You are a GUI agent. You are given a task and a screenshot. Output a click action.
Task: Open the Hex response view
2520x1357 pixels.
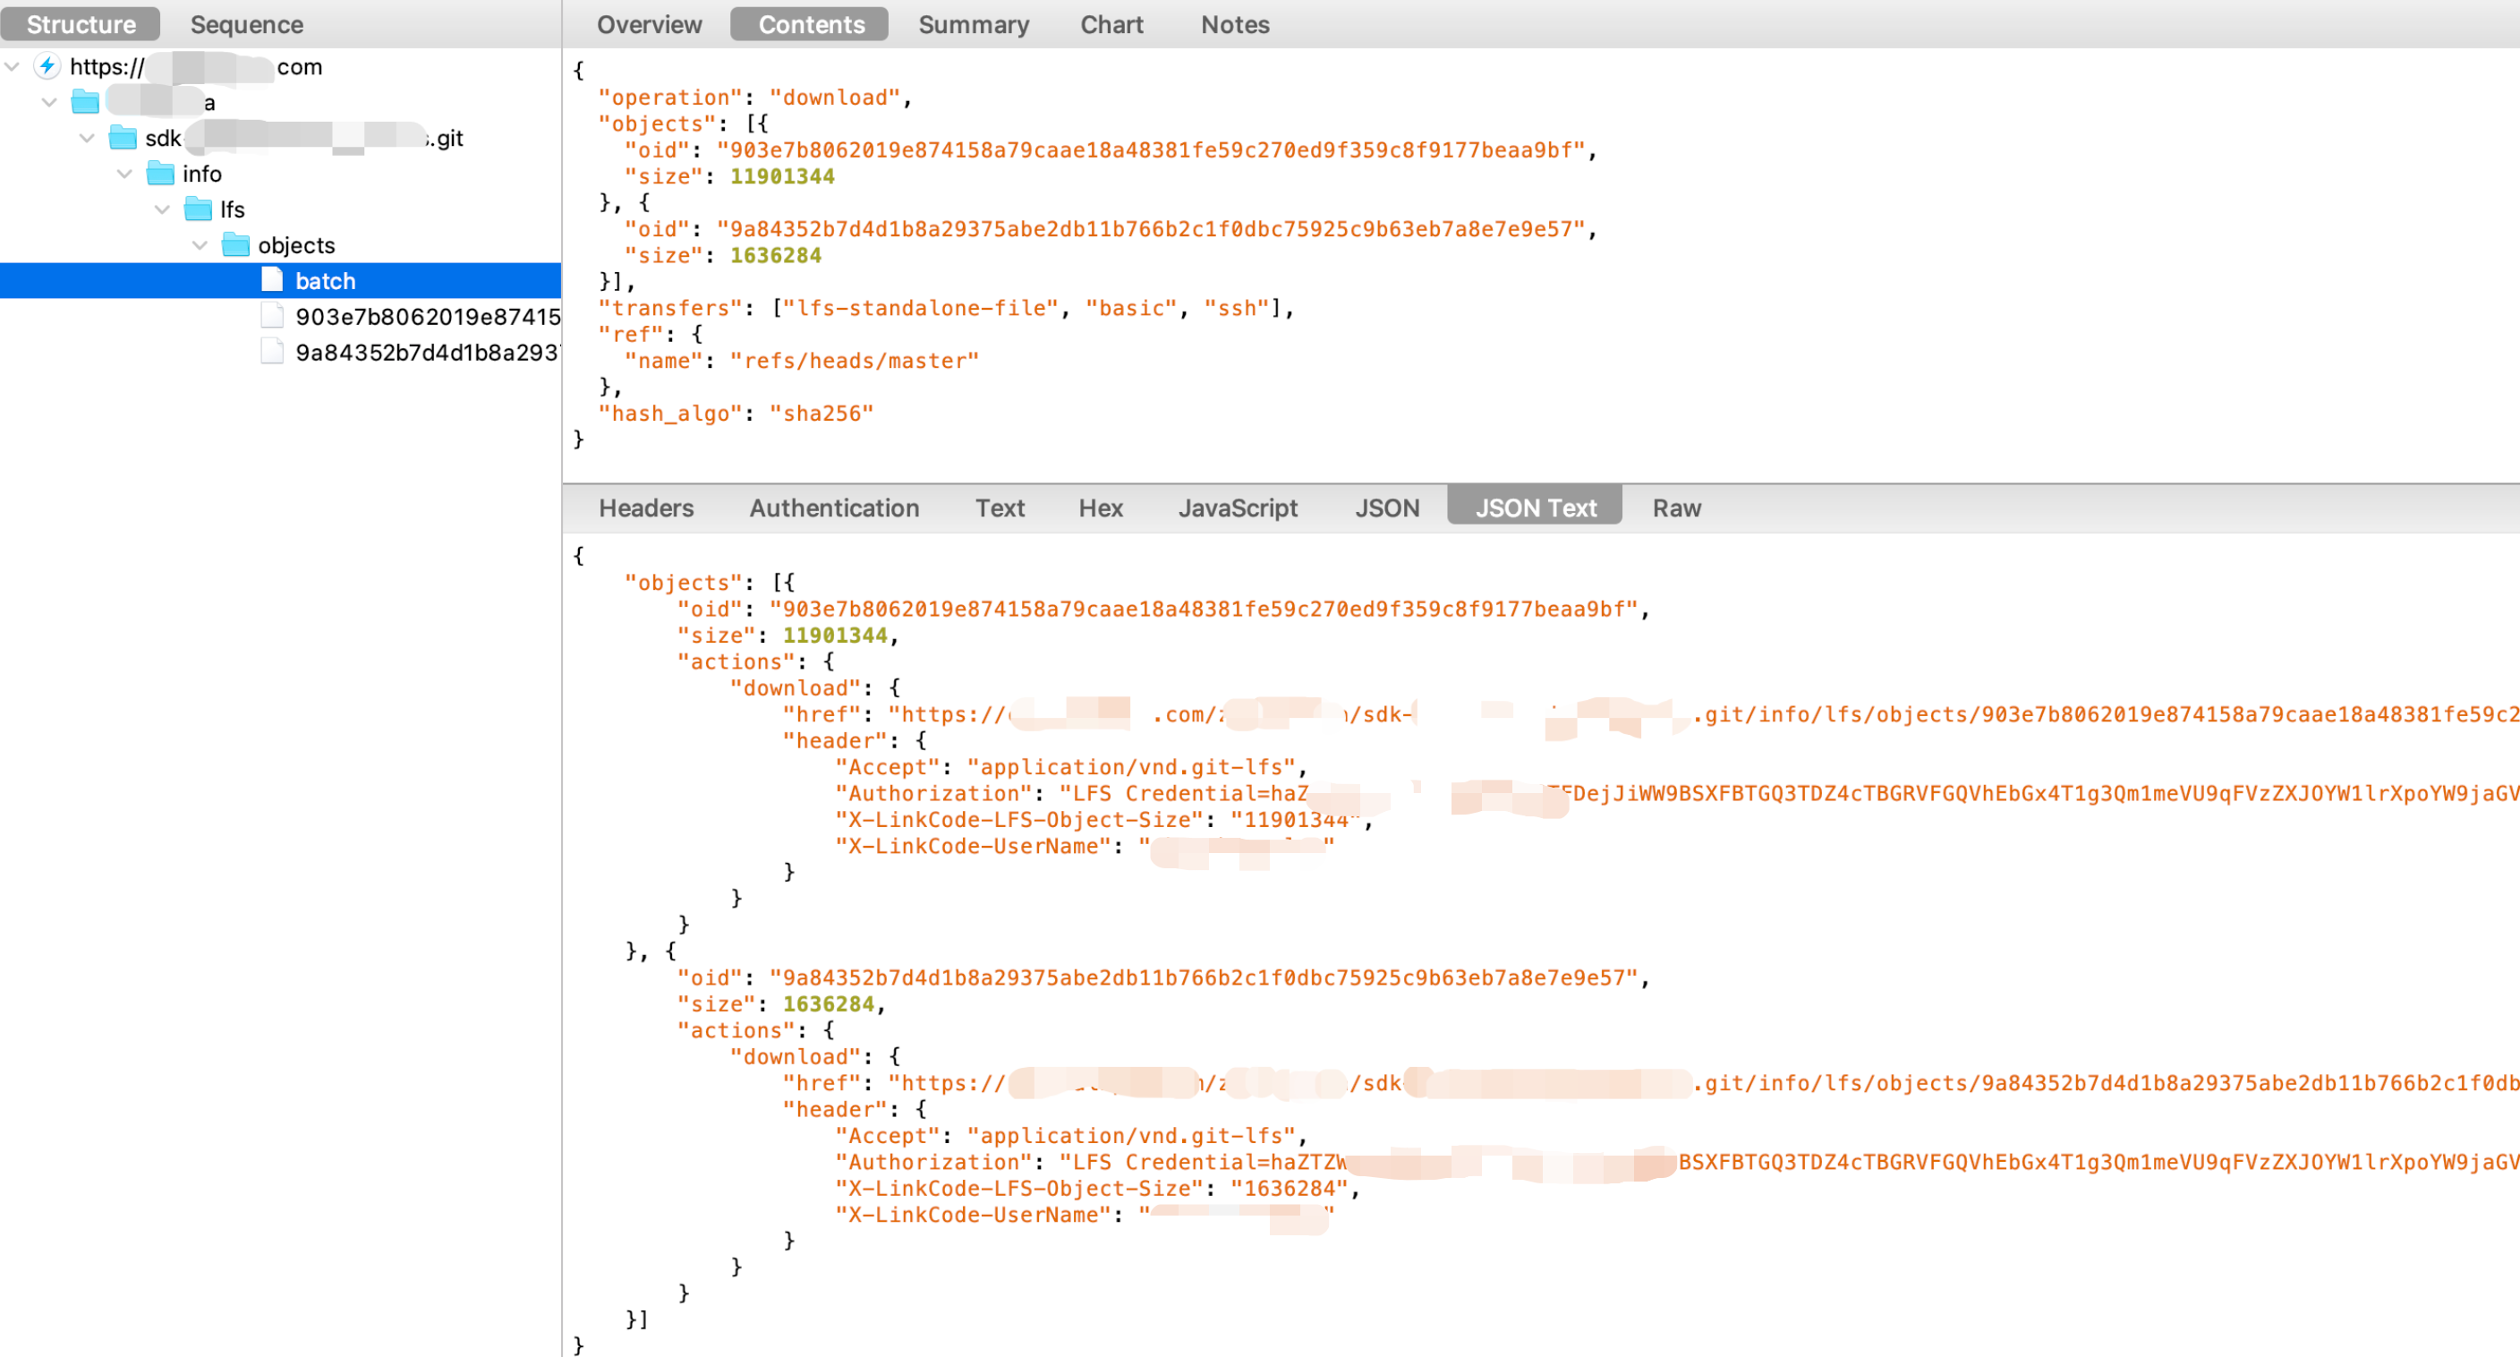pos(1100,508)
